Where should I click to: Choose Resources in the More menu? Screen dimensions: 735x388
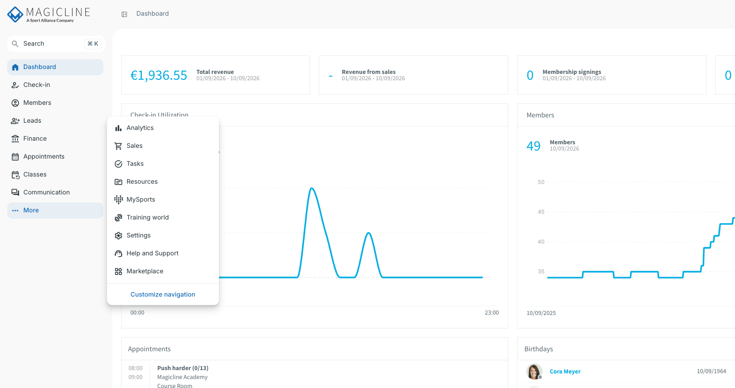[163, 182]
